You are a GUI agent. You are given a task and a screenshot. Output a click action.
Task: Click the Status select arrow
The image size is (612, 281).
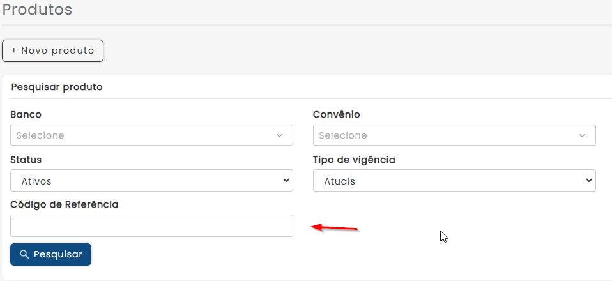[286, 181]
